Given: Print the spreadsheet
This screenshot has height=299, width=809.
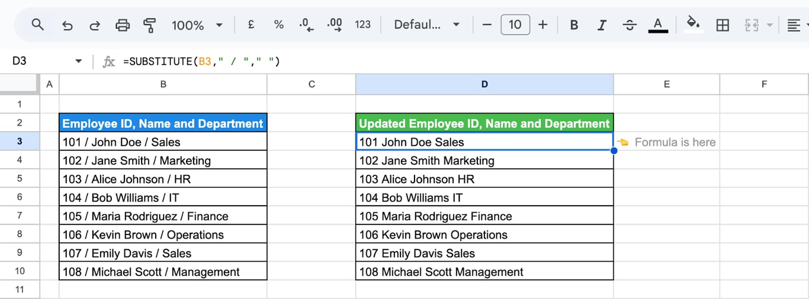Looking at the screenshot, I should (x=123, y=25).
